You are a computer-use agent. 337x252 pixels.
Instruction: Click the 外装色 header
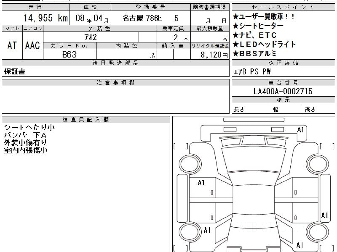[x=100, y=28]
